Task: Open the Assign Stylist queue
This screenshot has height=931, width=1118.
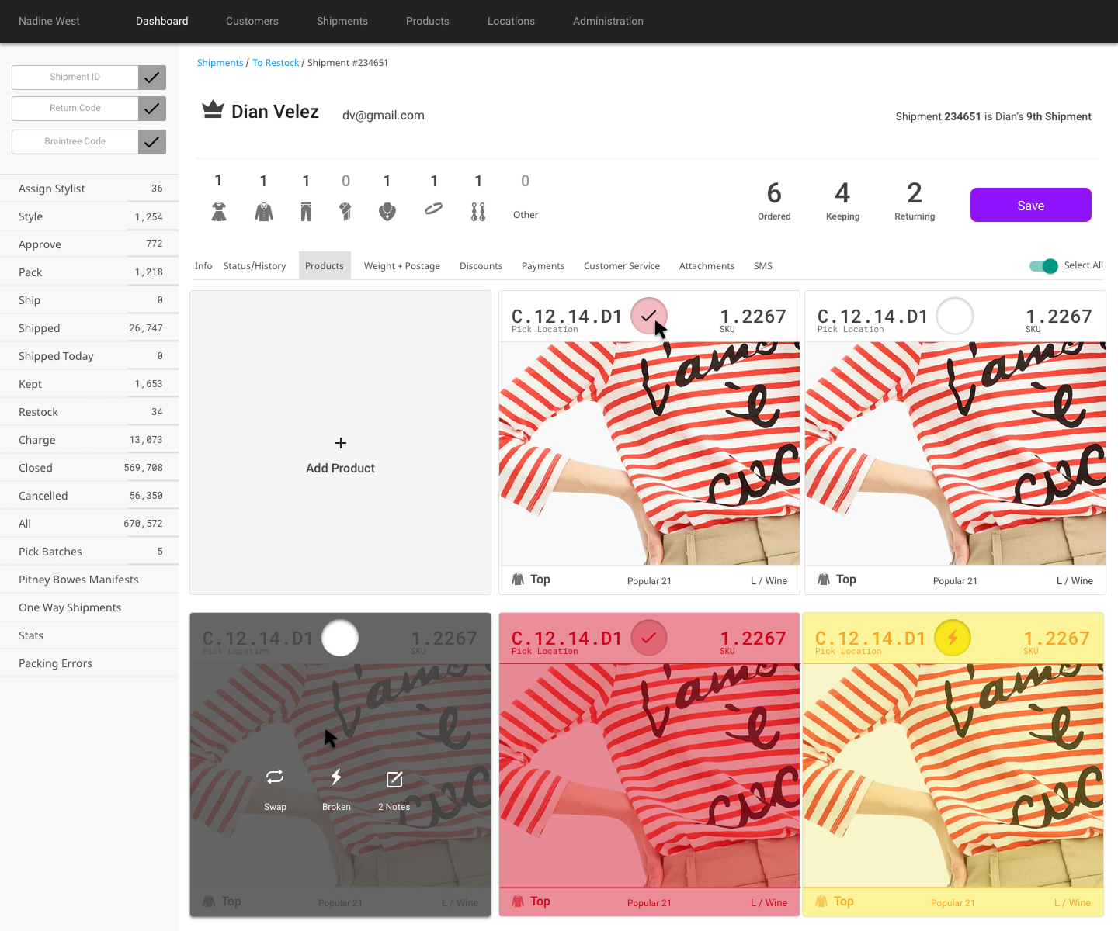Action: [89, 189]
